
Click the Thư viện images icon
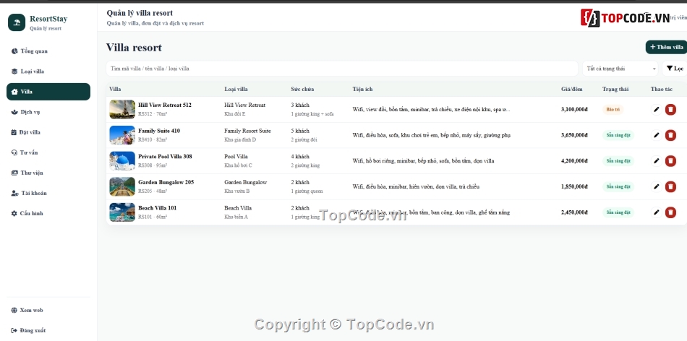pos(14,173)
